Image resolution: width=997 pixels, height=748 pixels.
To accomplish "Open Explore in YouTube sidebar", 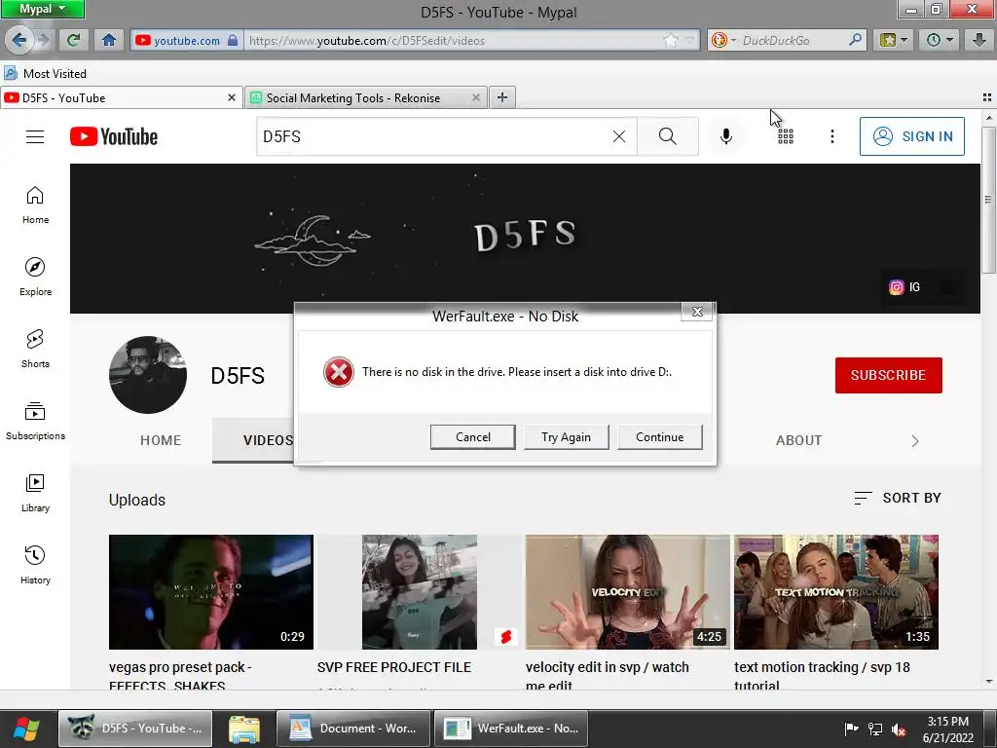I will tap(35, 277).
